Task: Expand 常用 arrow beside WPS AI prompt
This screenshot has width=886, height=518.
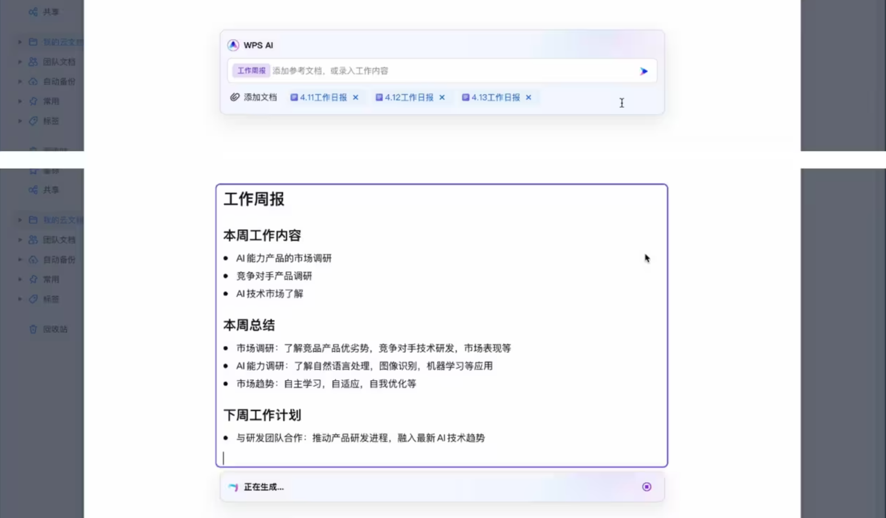Action: tap(20, 101)
